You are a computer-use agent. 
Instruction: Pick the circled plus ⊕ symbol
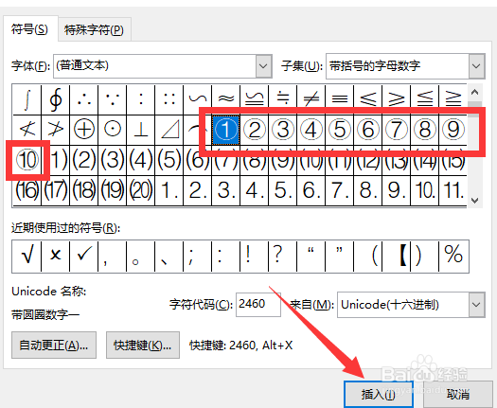click(84, 130)
